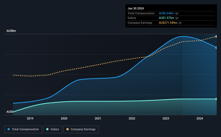The image size is (221, 137).
Task: Click the 2024 x-axis label
Action: pos(200,118)
